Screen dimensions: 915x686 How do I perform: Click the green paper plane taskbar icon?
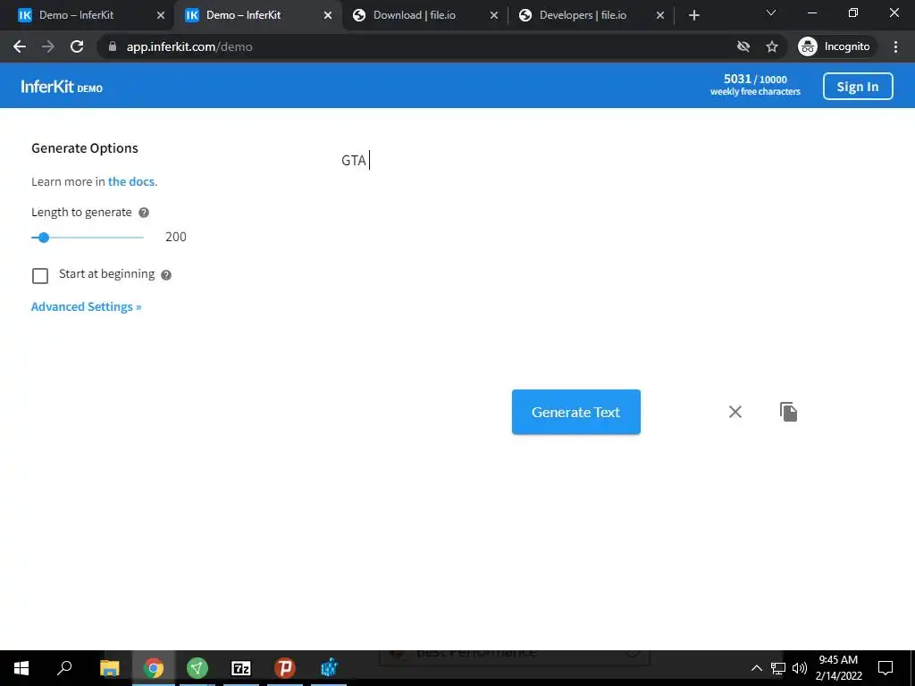coord(197,668)
